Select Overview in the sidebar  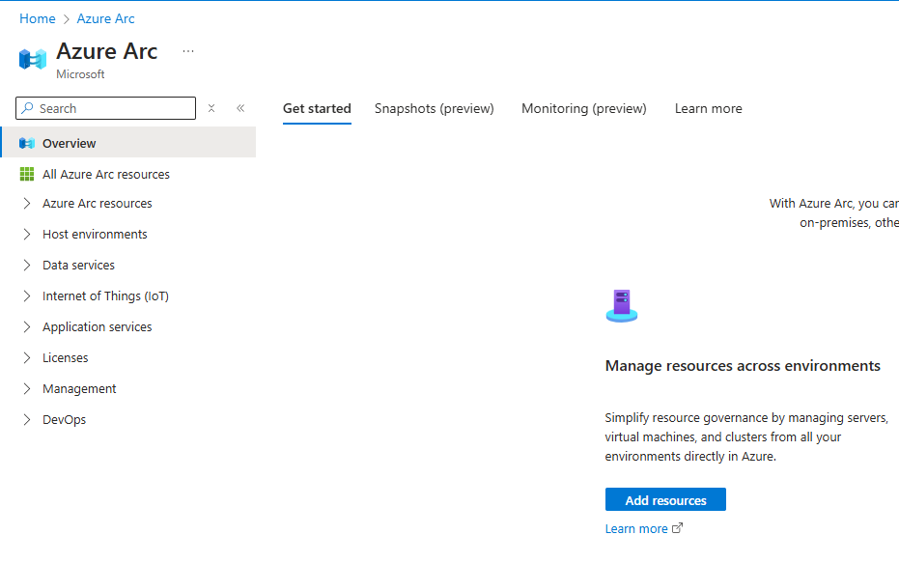[x=127, y=143]
